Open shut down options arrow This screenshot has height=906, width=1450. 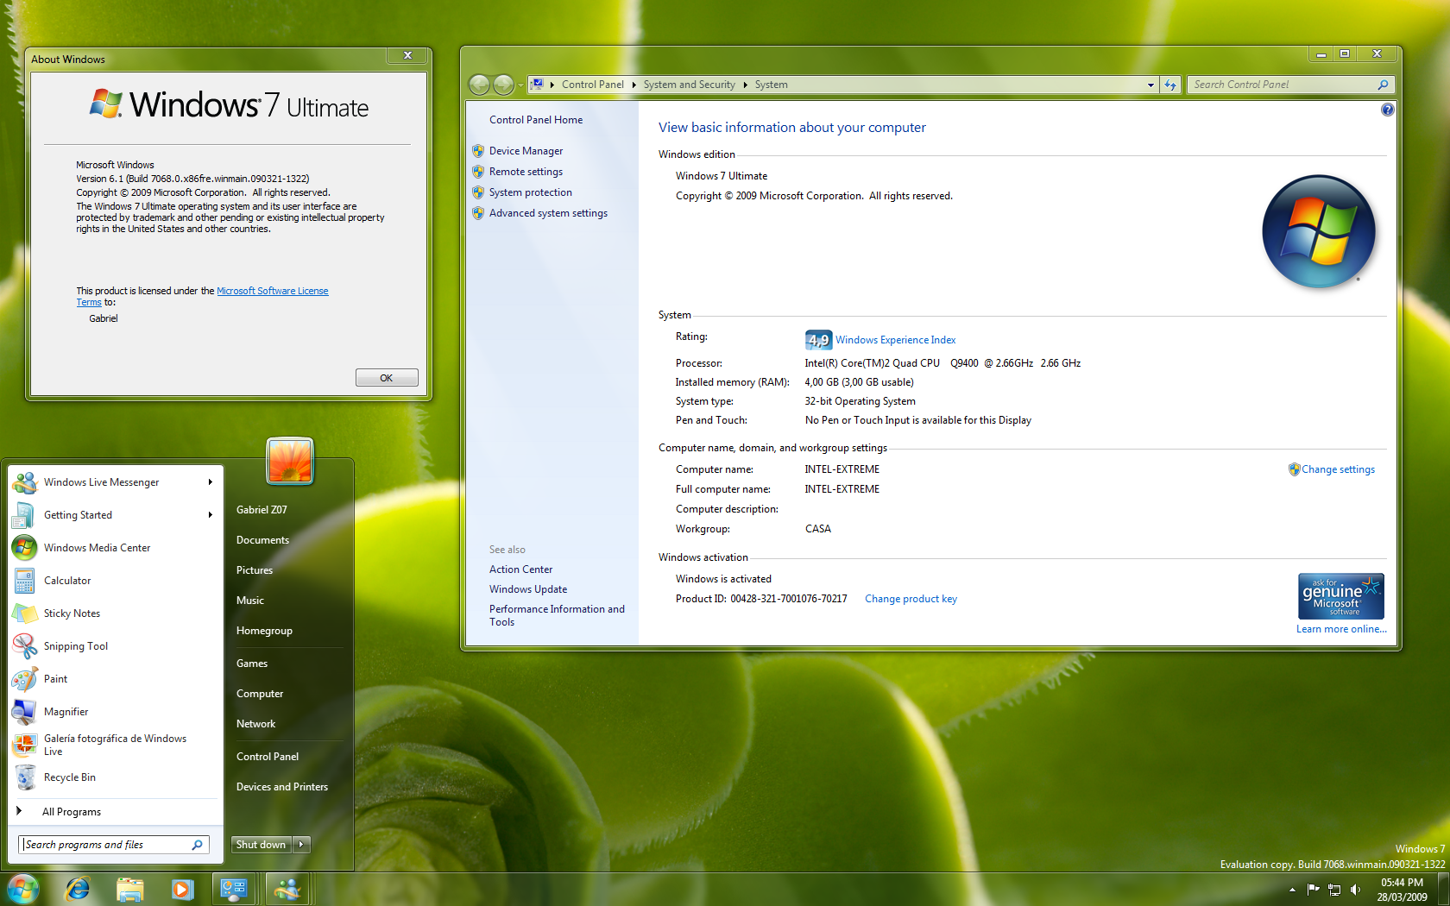pyautogui.click(x=301, y=845)
